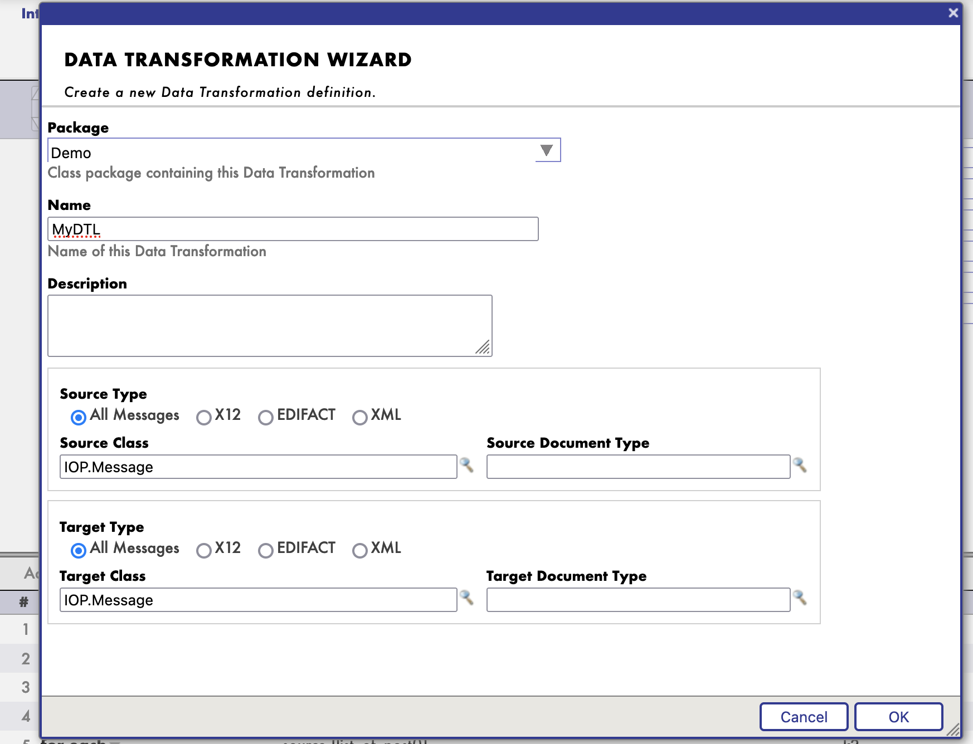This screenshot has height=744, width=973.
Task: Select X12 as Target Type
Action: coord(204,550)
